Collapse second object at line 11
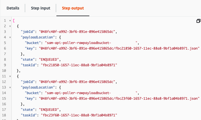Image resolution: width=201 pixels, height=120 pixels. [10, 76]
